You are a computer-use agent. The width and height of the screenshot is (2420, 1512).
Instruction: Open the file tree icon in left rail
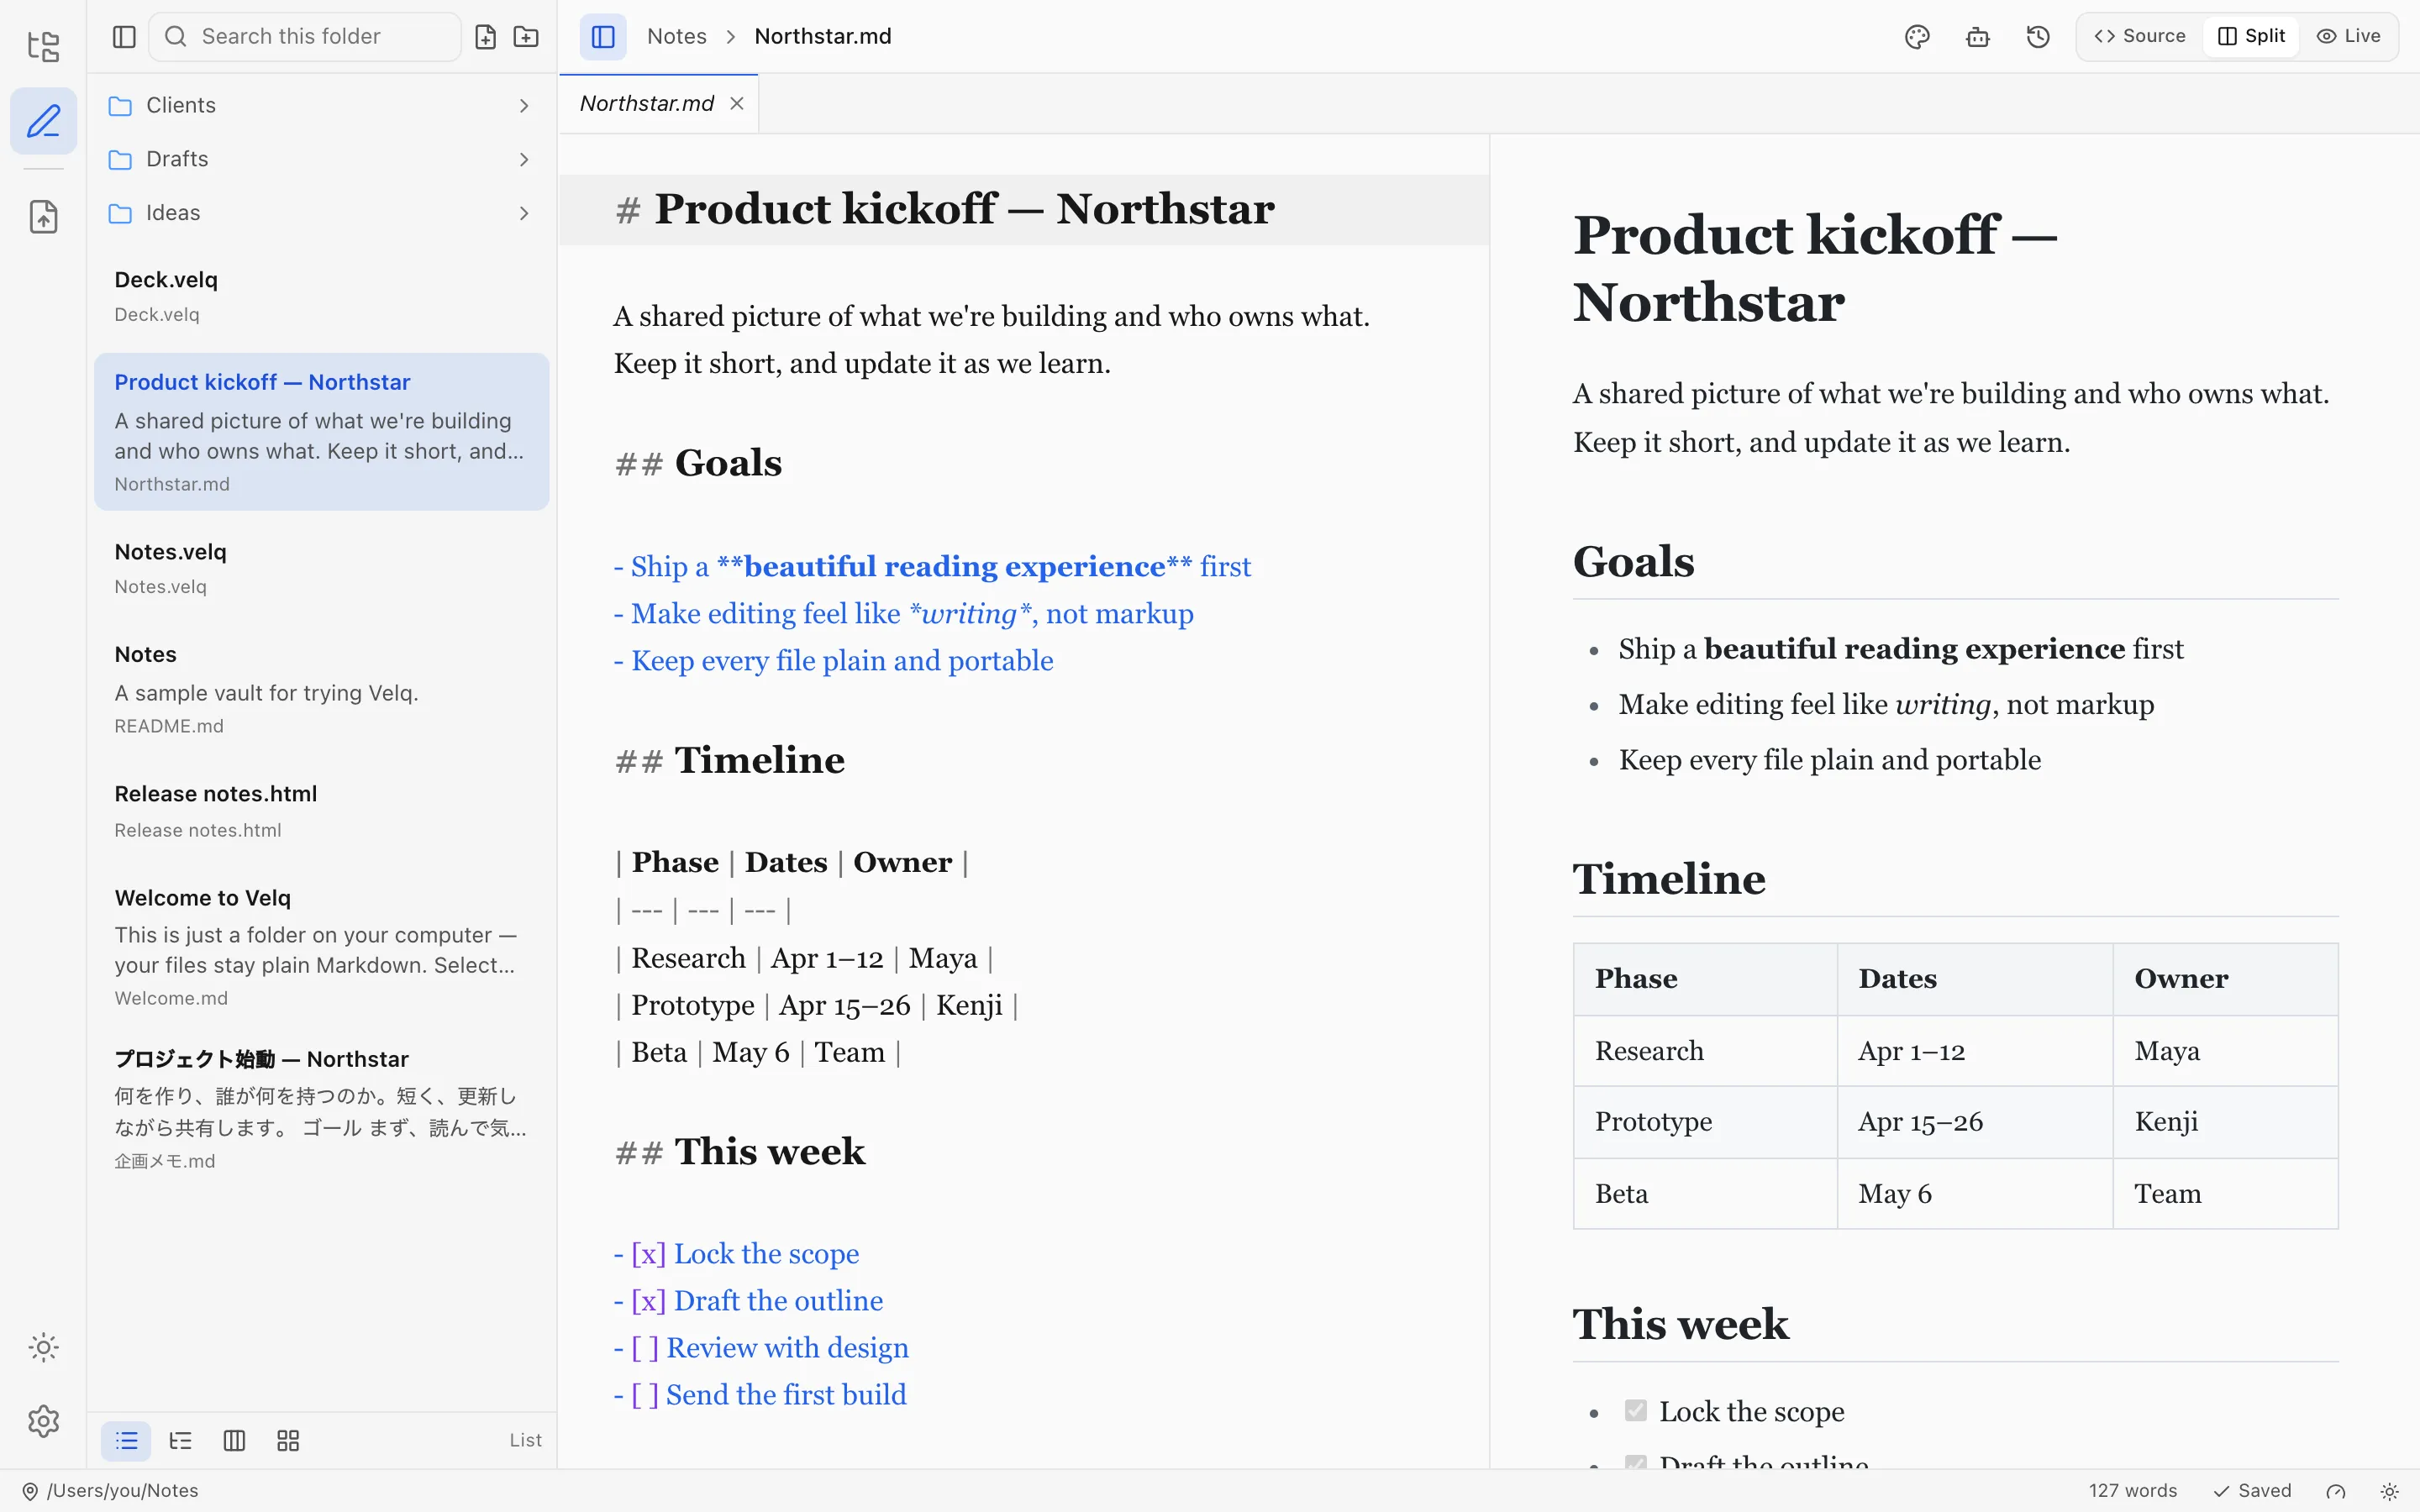(x=43, y=46)
